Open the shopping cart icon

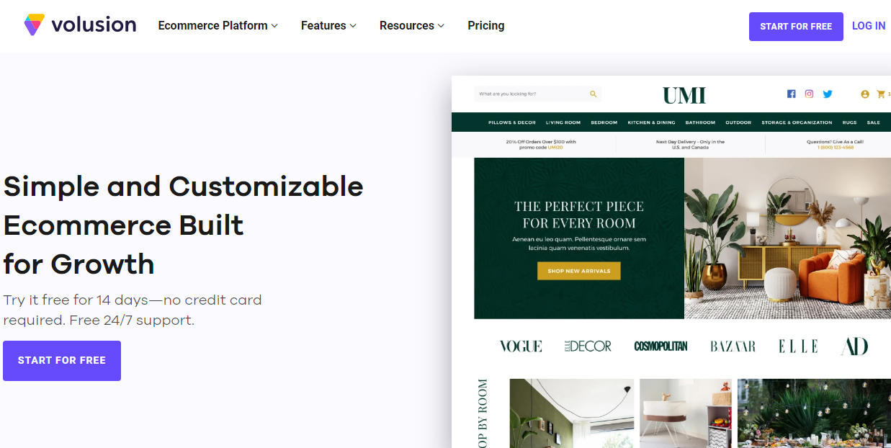click(x=882, y=94)
